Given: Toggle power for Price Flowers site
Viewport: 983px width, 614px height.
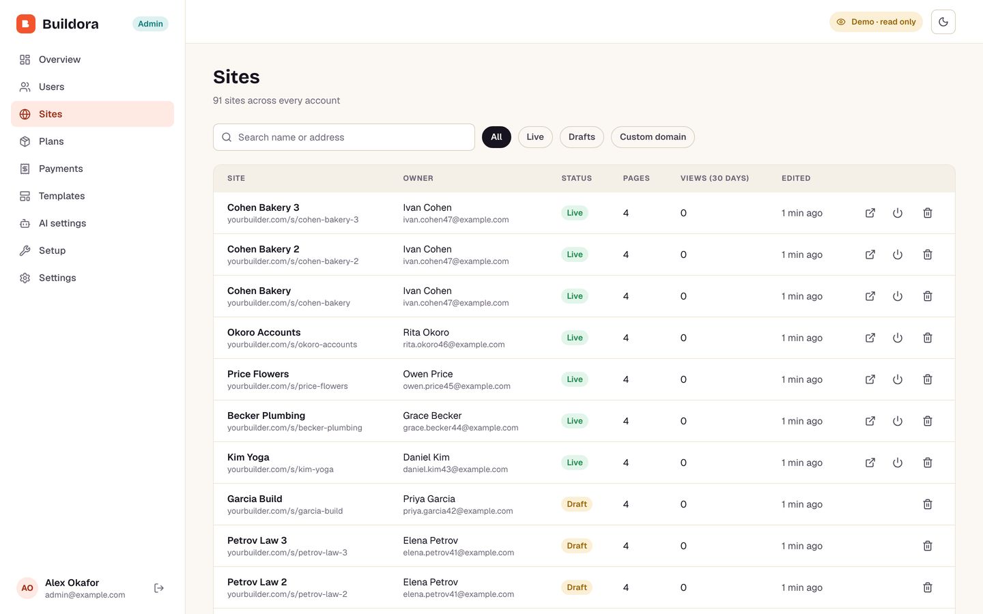Looking at the screenshot, I should (898, 379).
